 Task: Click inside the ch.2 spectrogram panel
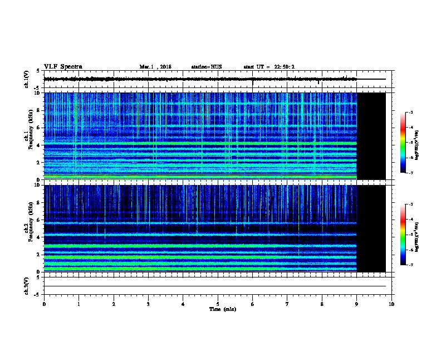coord(200,228)
